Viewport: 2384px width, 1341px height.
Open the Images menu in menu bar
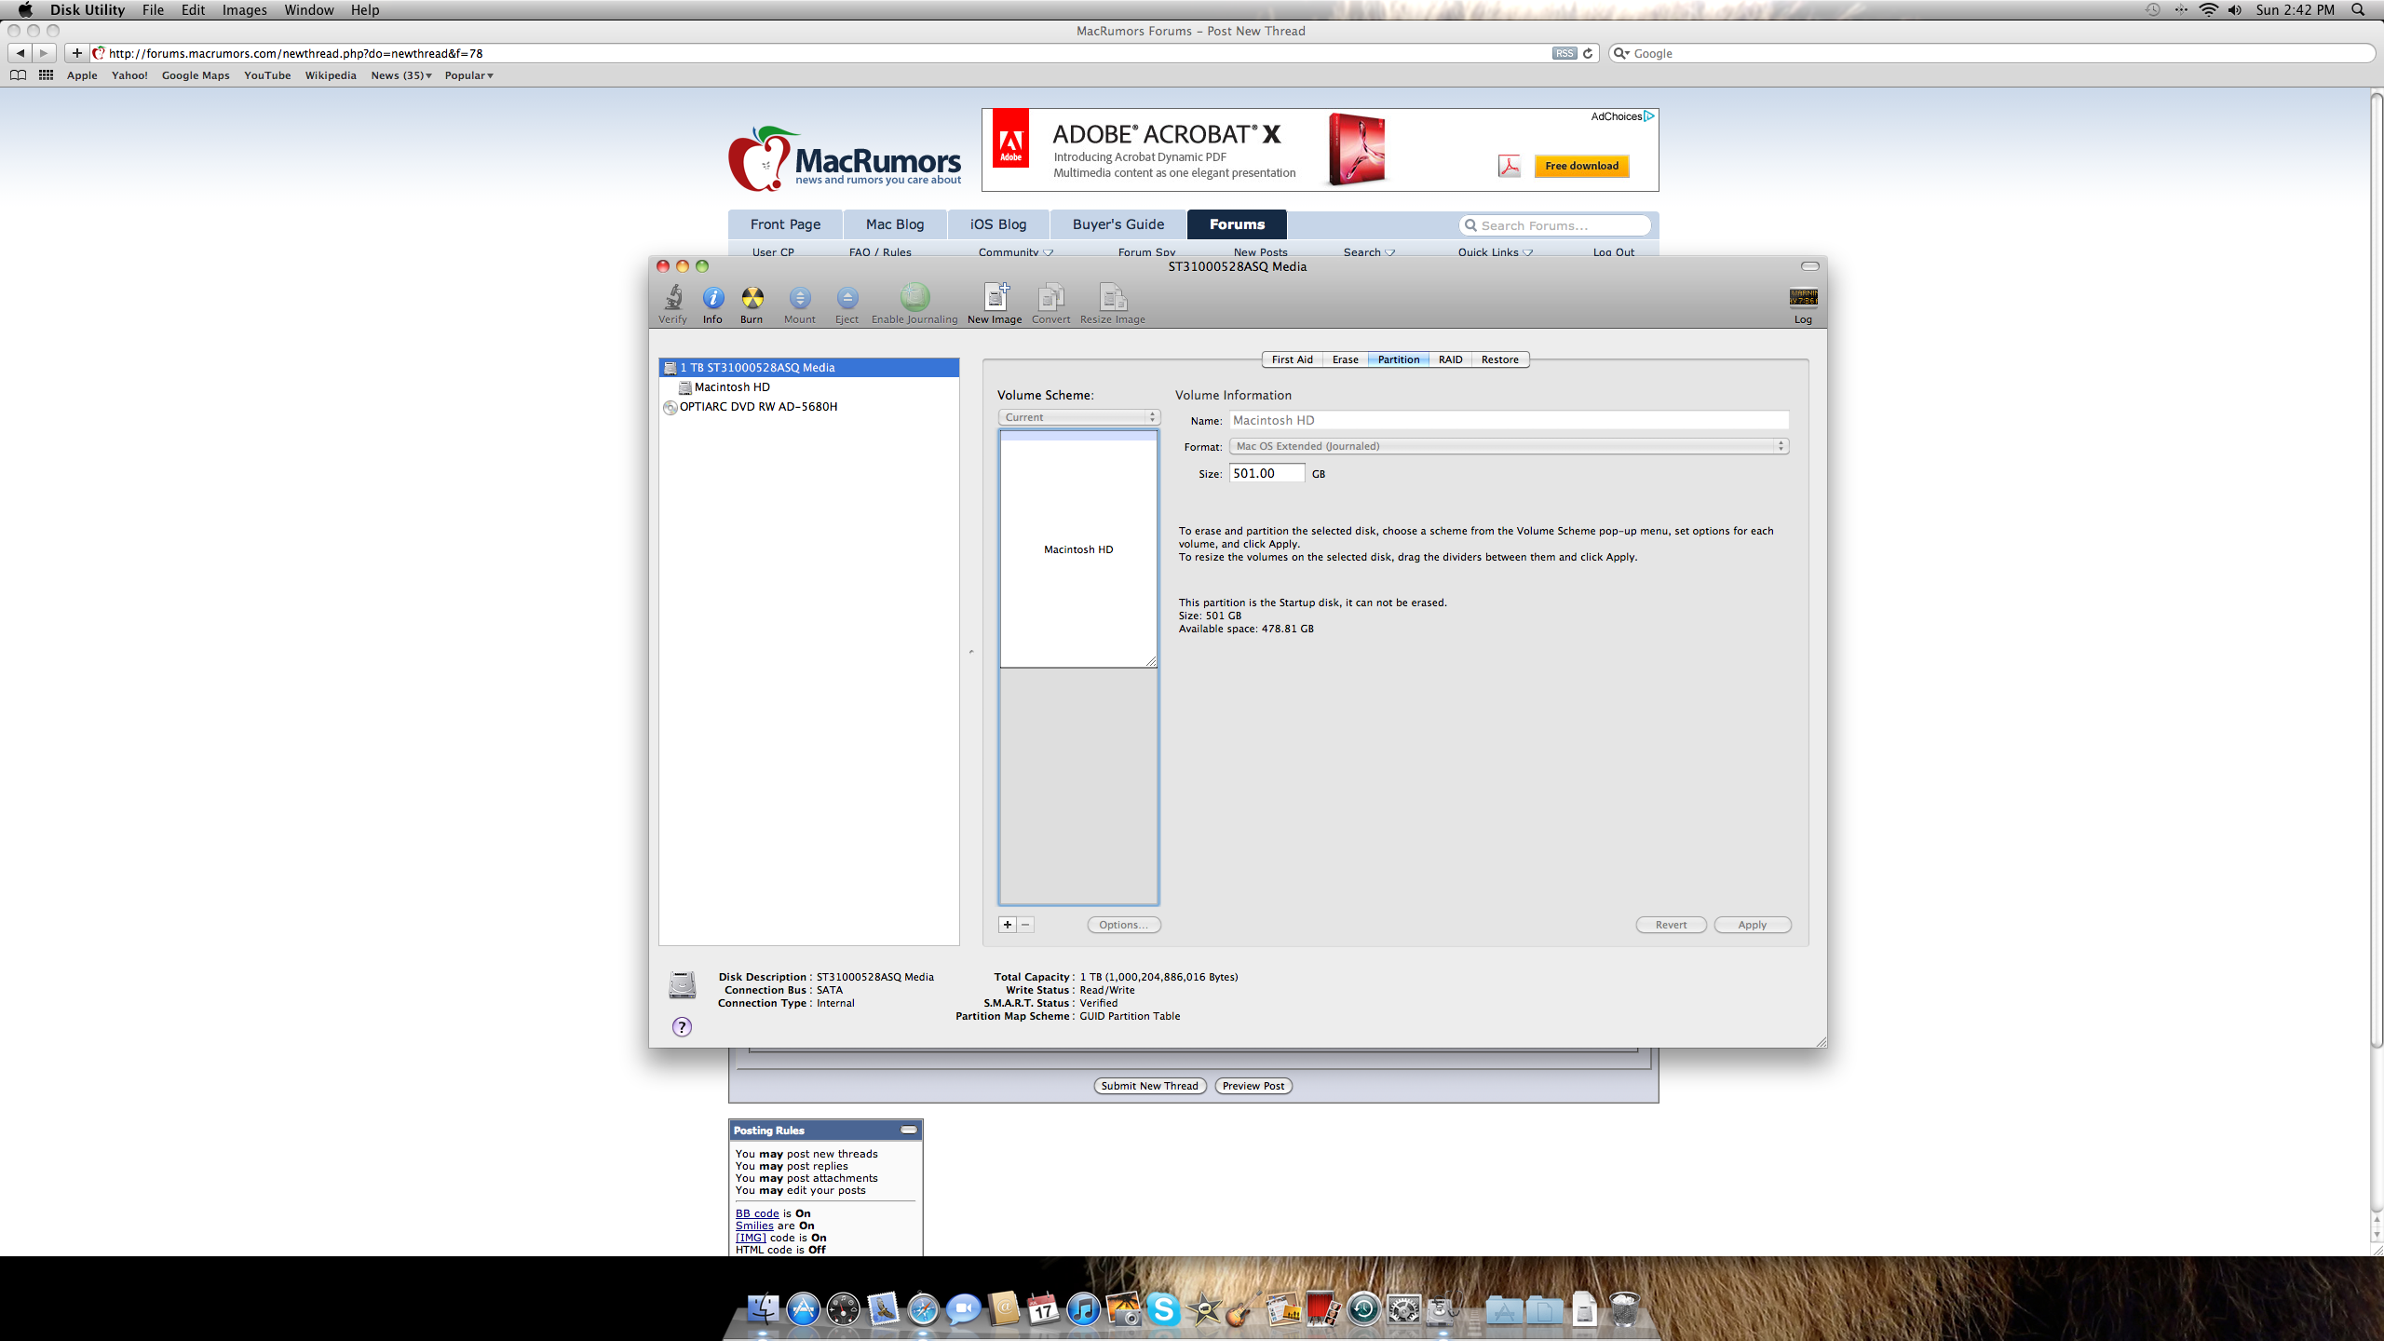point(244,10)
